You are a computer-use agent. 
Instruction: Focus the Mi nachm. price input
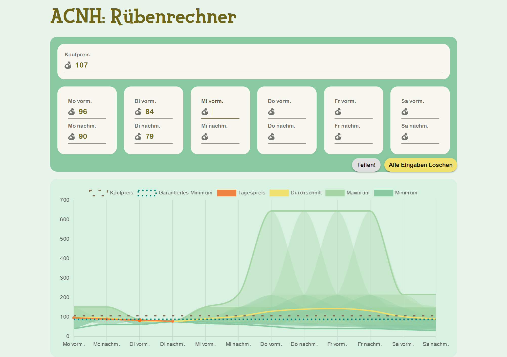225,137
